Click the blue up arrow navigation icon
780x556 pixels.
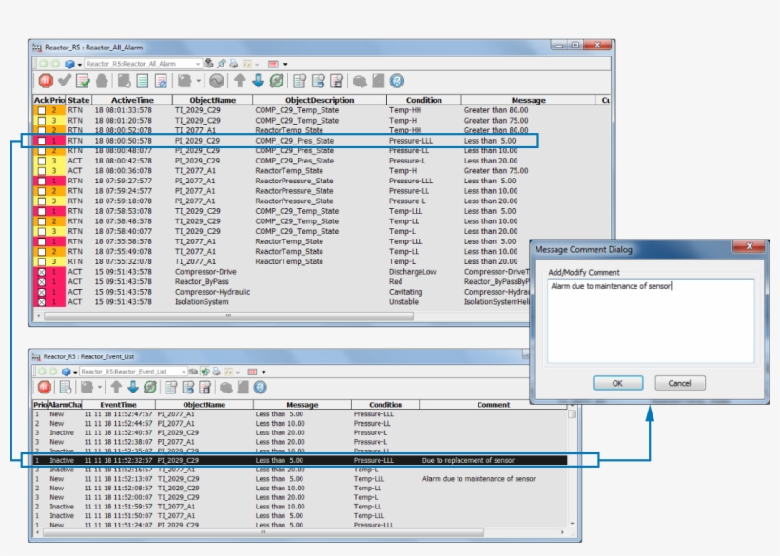tap(242, 81)
